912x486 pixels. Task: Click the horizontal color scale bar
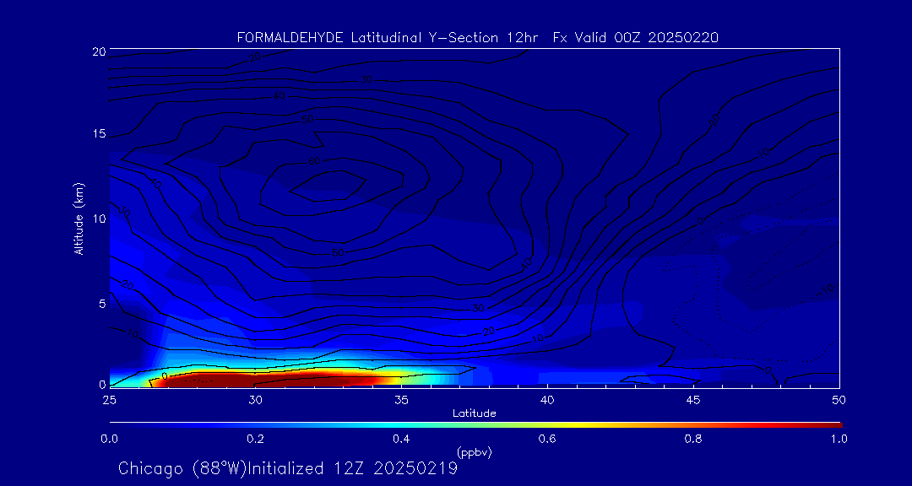475,425
